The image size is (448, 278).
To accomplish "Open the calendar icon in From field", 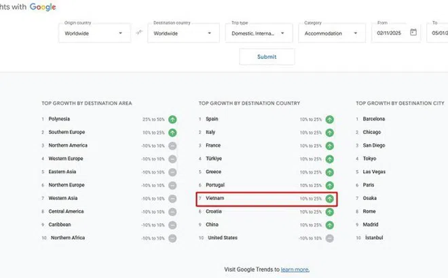I will (x=413, y=32).
